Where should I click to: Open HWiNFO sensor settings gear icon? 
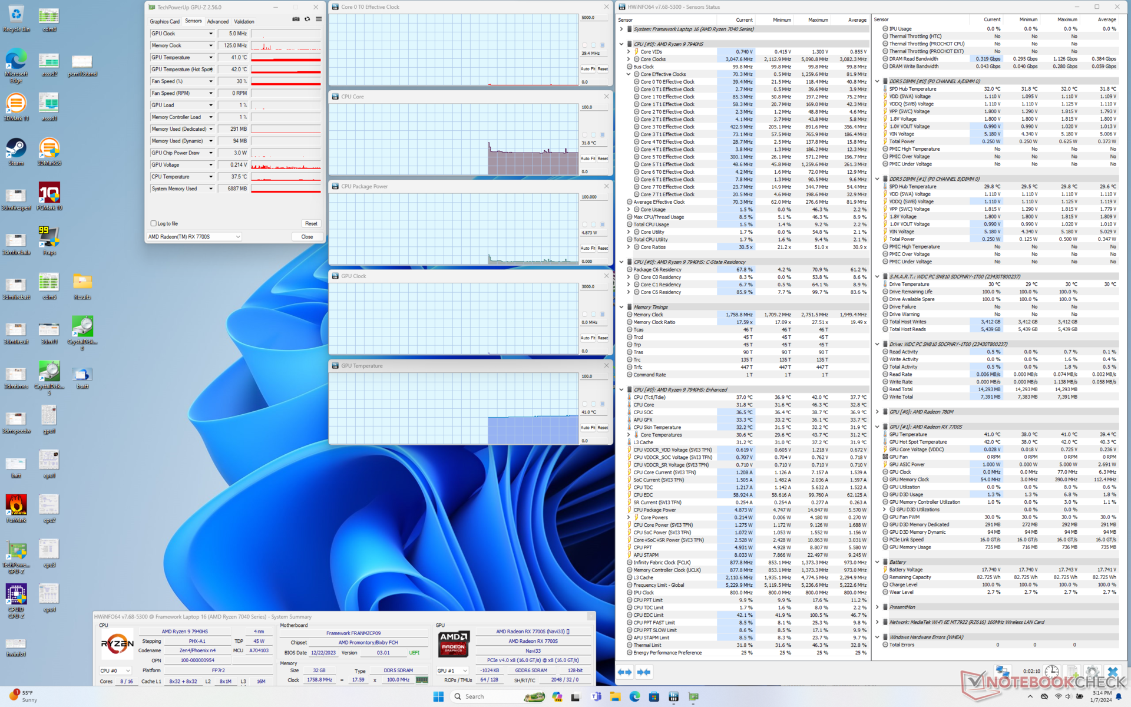(x=1092, y=672)
